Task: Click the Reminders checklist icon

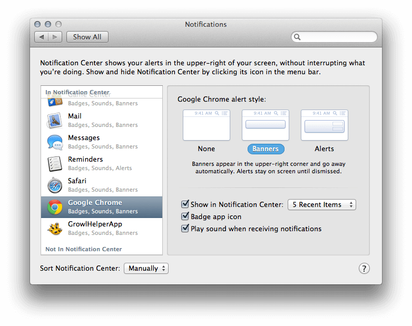Action: [x=55, y=164]
